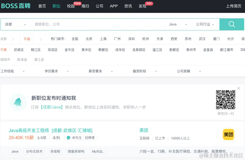
Task: Select hot city 上海
Action: (103, 39)
